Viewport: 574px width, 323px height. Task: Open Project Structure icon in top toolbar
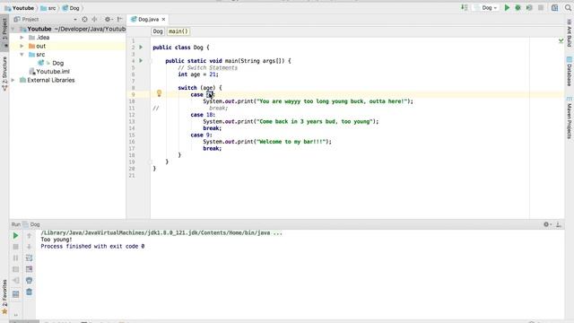(x=554, y=8)
